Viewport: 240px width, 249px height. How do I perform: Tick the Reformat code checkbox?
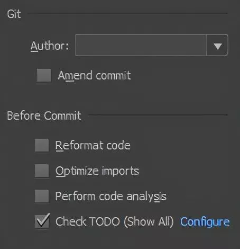coord(42,145)
